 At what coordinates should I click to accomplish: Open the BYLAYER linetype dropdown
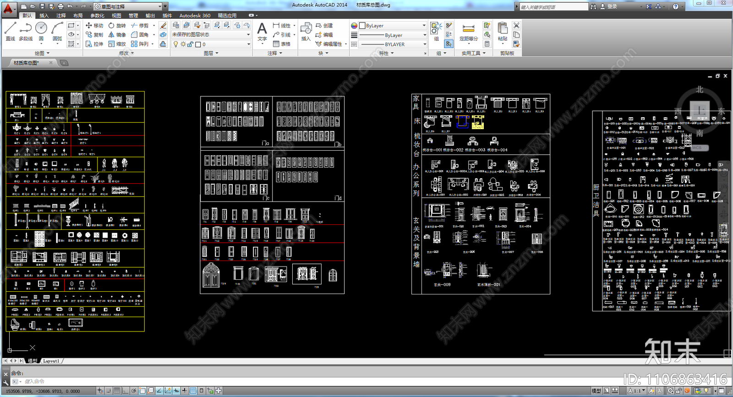point(392,44)
